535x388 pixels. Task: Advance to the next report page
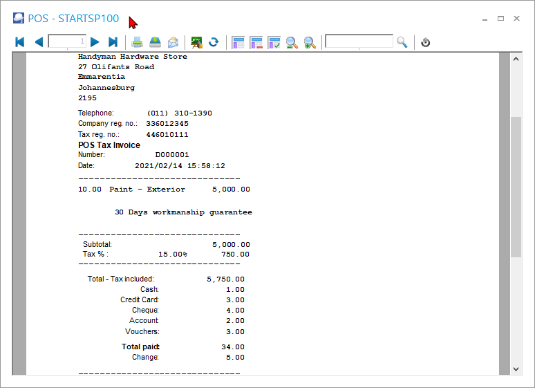[95, 42]
